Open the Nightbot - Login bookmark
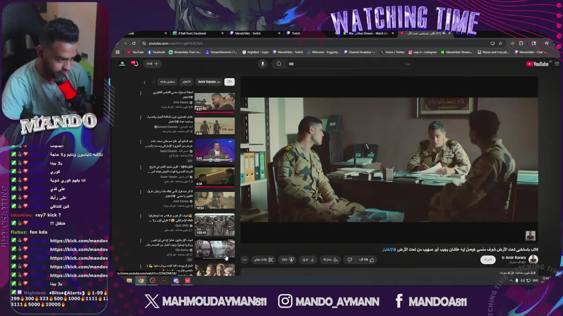Screen dimensions: 563x316 256,52
